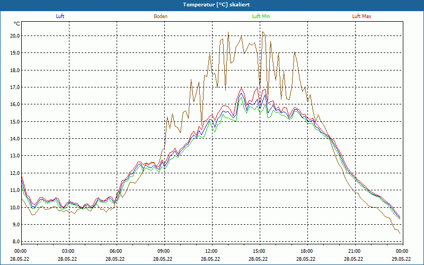This screenshot has width=424, height=265.
Task: Click the 17,0 y-axis value
Action: click(x=15, y=87)
